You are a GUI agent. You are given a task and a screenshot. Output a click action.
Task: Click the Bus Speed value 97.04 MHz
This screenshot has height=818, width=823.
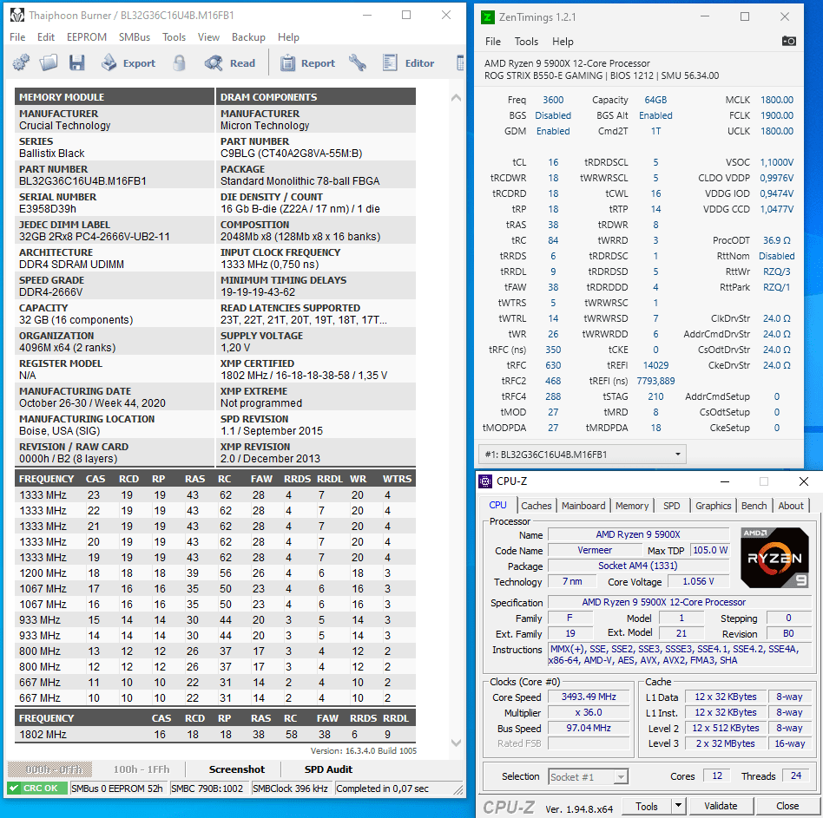click(x=589, y=729)
